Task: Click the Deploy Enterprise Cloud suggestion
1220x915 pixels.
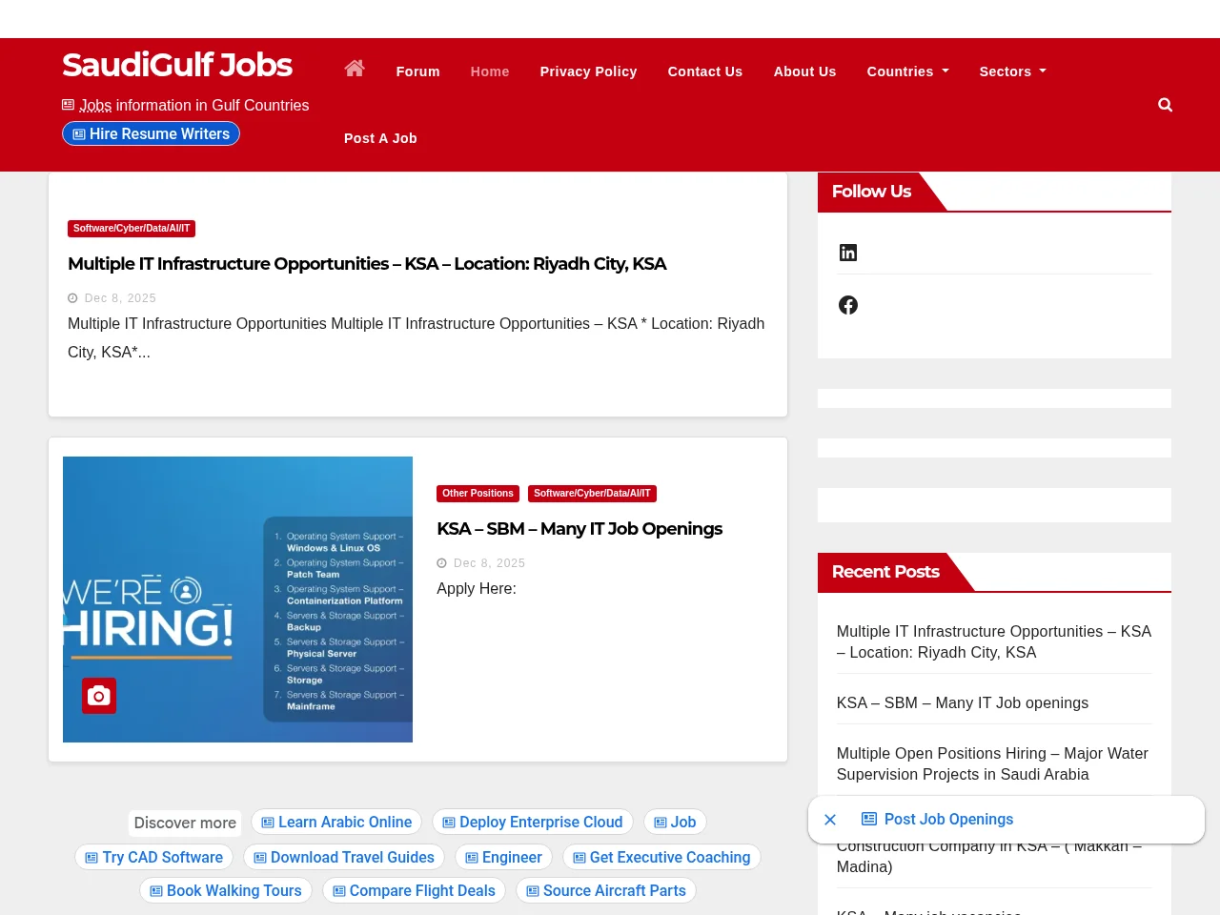Action: (533, 823)
